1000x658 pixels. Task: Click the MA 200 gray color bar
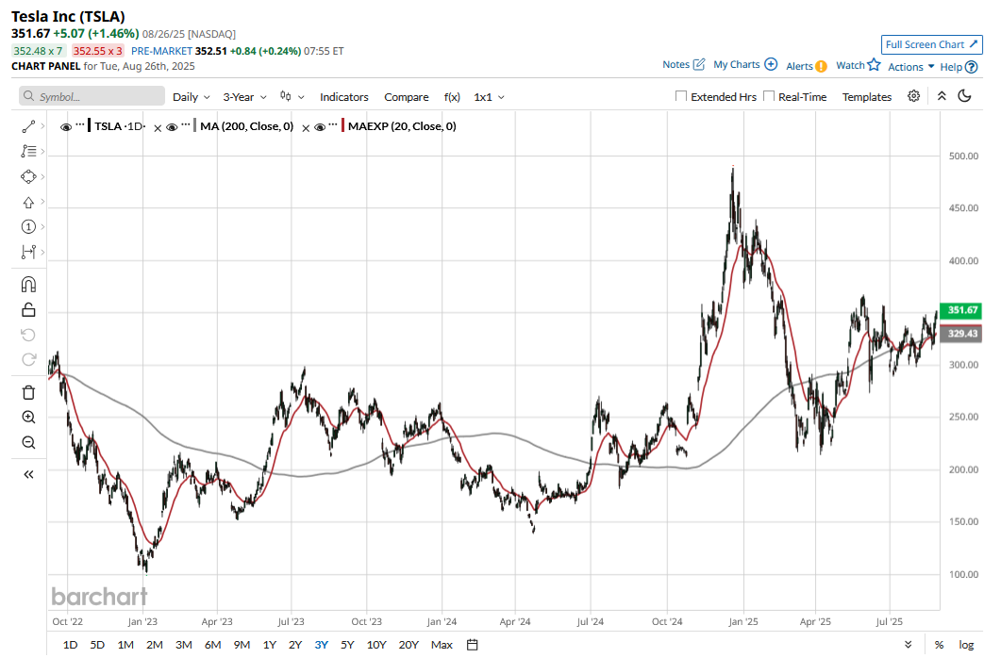(x=195, y=126)
